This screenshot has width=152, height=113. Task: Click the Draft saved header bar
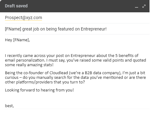75,6
